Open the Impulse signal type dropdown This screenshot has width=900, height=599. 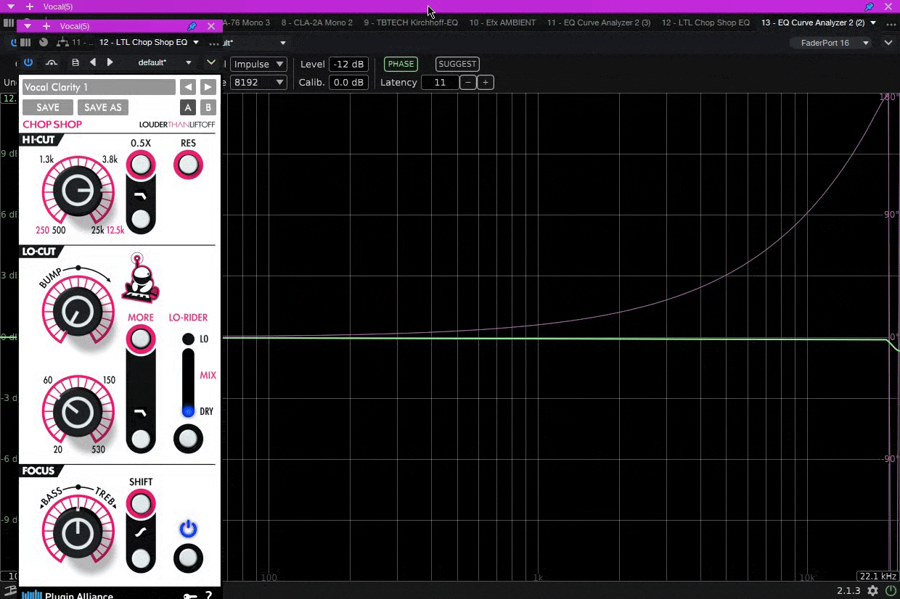[x=258, y=64]
